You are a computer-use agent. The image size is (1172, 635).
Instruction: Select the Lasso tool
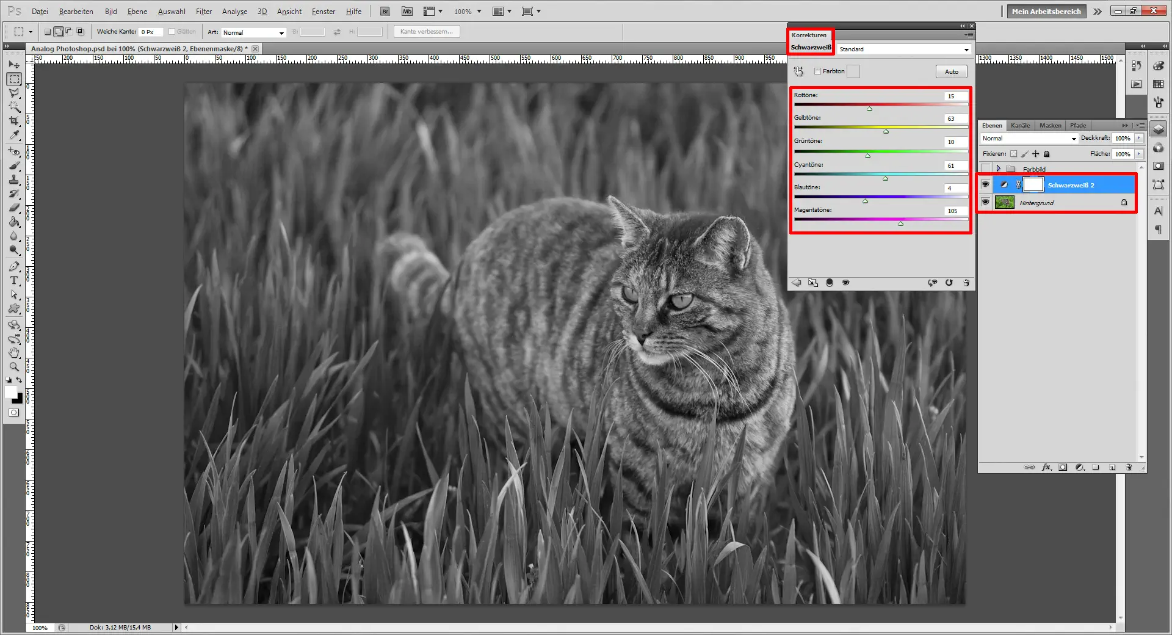(13, 93)
